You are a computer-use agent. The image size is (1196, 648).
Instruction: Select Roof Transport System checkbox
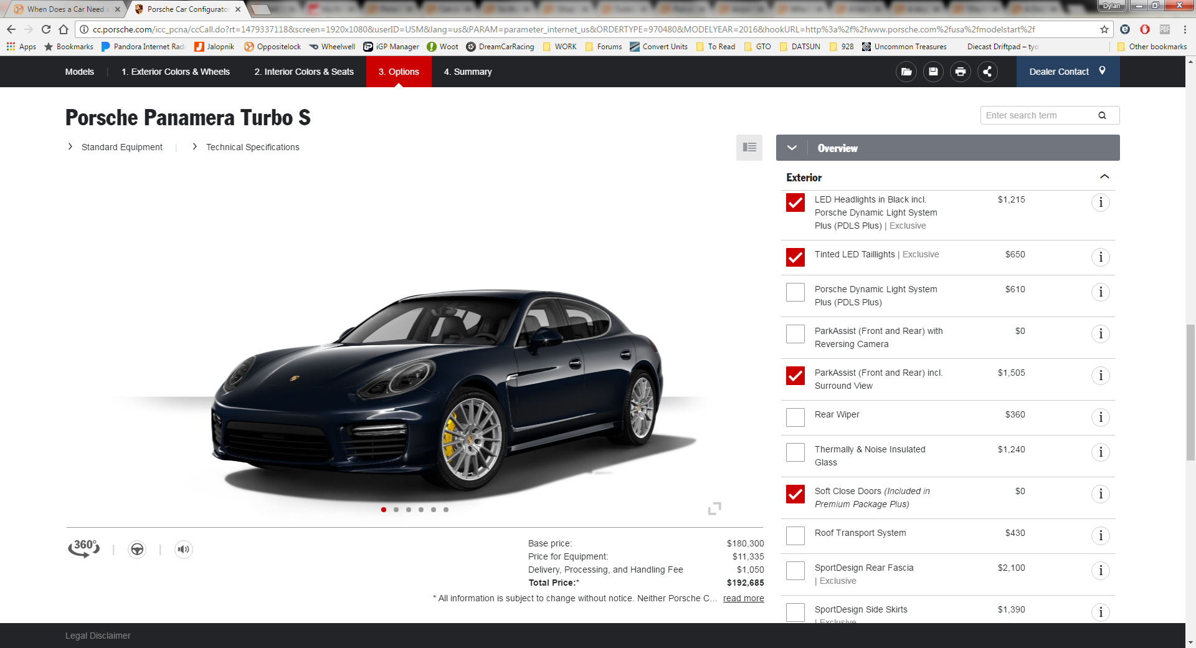tap(795, 536)
